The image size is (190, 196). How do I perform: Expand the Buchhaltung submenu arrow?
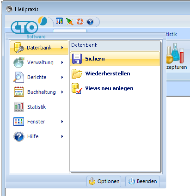tap(62, 92)
